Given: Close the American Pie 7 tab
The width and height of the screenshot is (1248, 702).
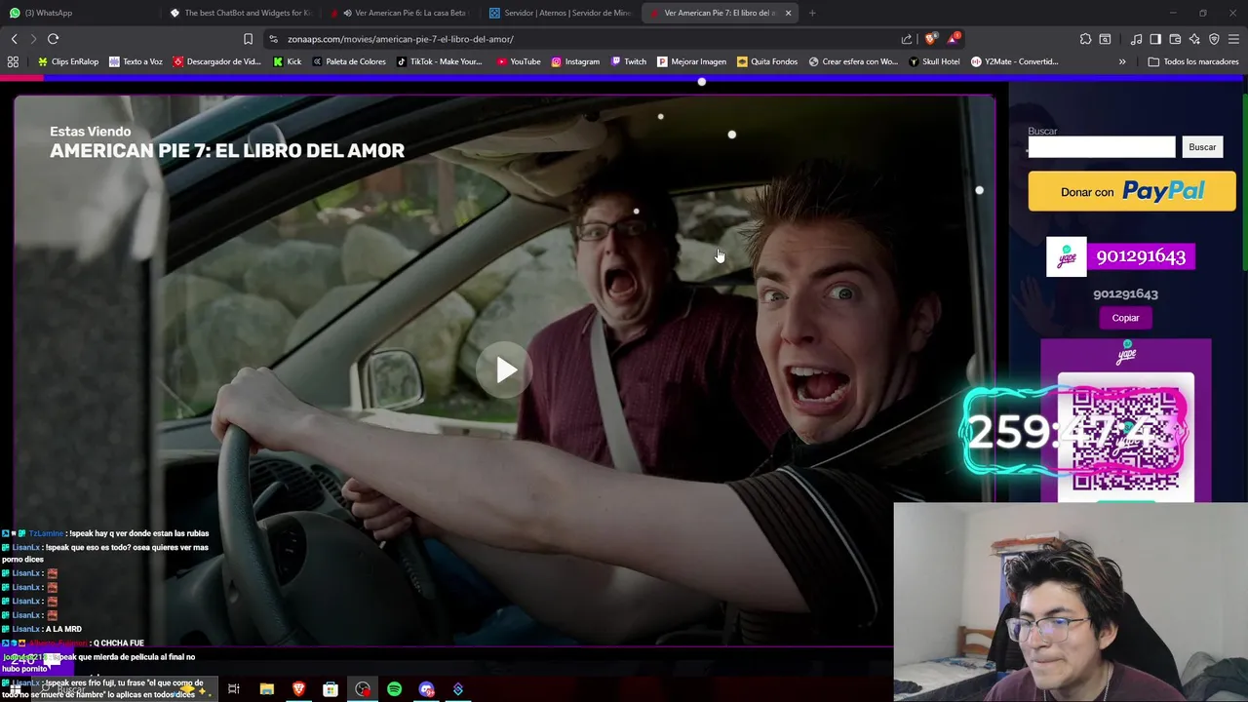Looking at the screenshot, I should (x=788, y=13).
